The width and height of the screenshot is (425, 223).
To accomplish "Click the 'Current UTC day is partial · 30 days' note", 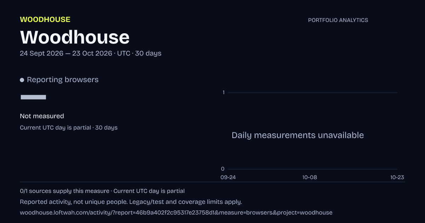I will pos(69,128).
